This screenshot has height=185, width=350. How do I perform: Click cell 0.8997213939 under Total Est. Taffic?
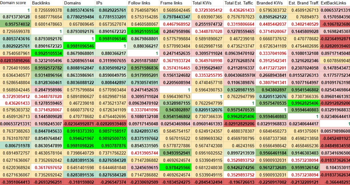click(x=240, y=153)
